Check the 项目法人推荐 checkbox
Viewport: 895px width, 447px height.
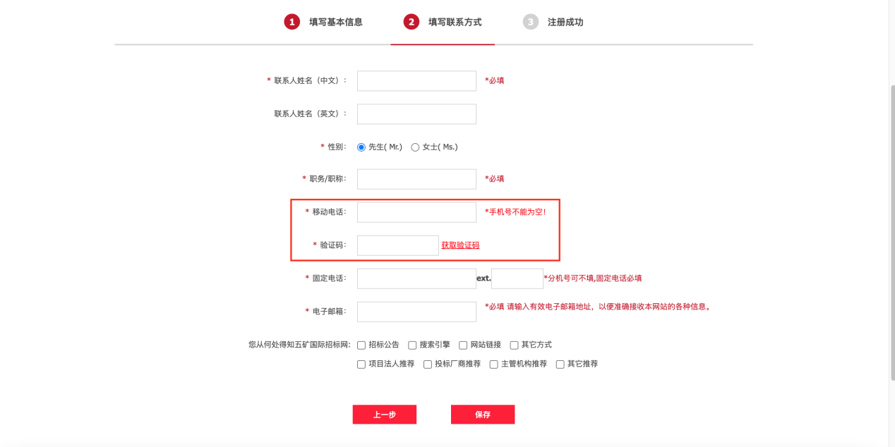(x=361, y=365)
